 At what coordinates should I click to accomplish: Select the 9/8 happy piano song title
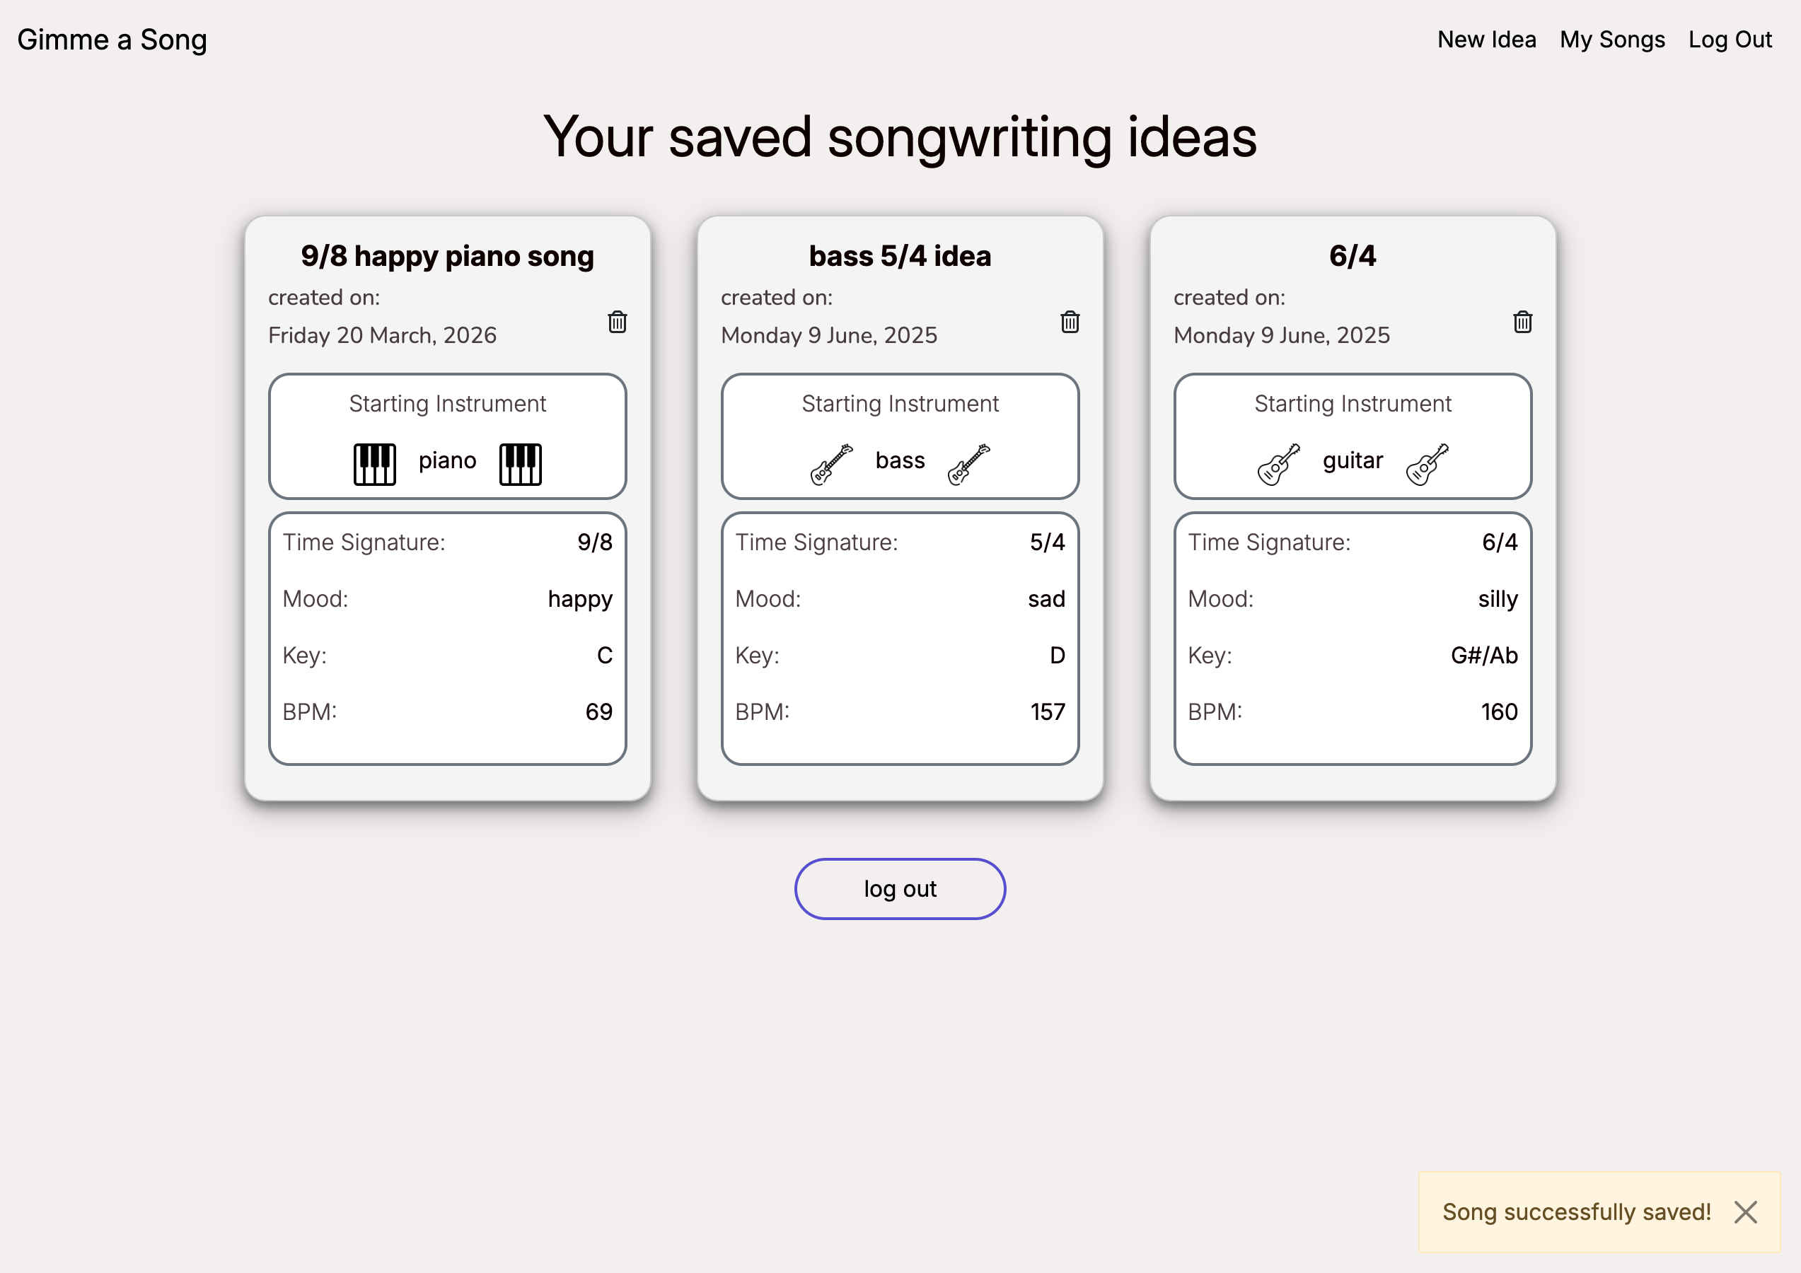pyautogui.click(x=447, y=256)
